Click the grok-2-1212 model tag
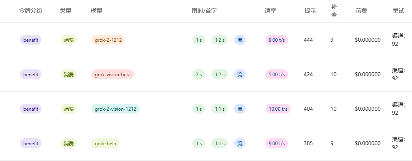 108,40
